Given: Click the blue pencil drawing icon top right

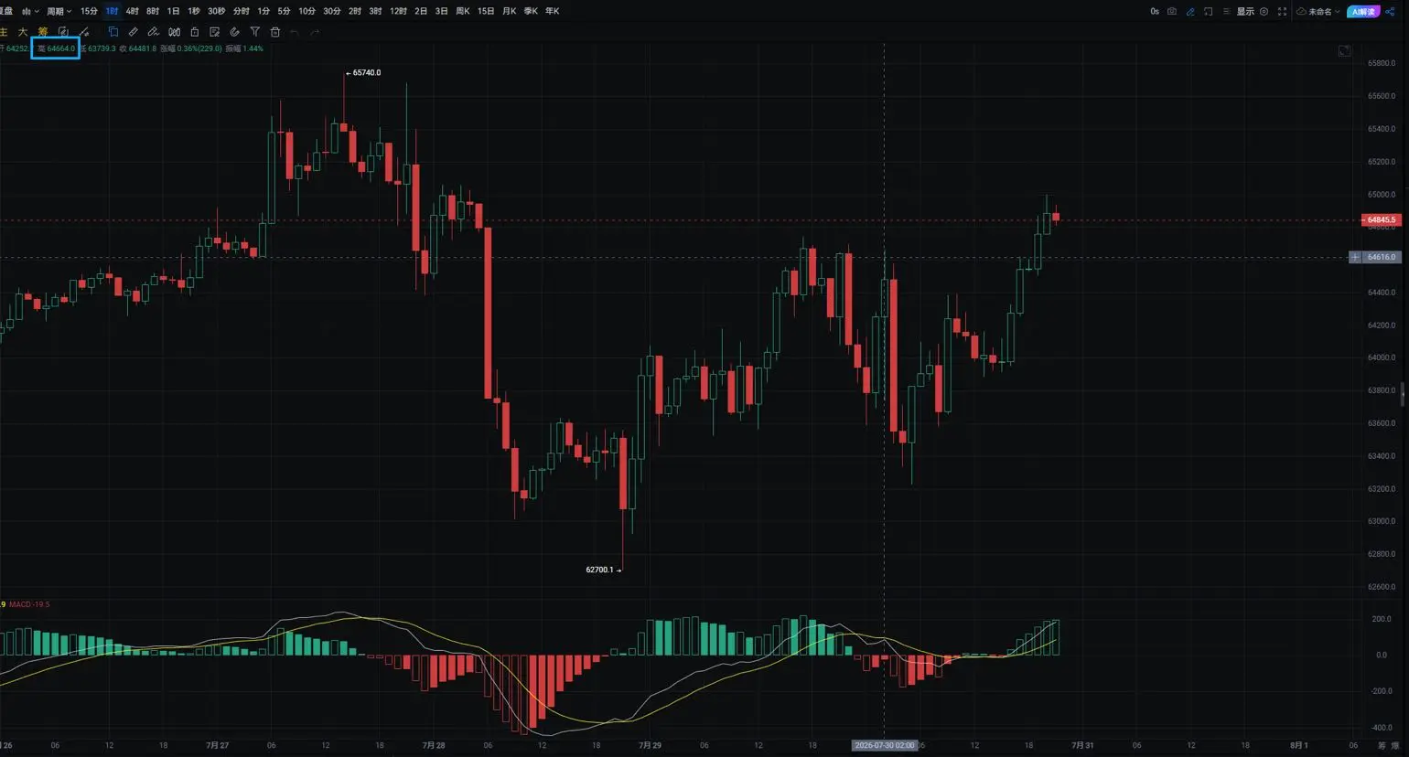Looking at the screenshot, I should [1190, 12].
